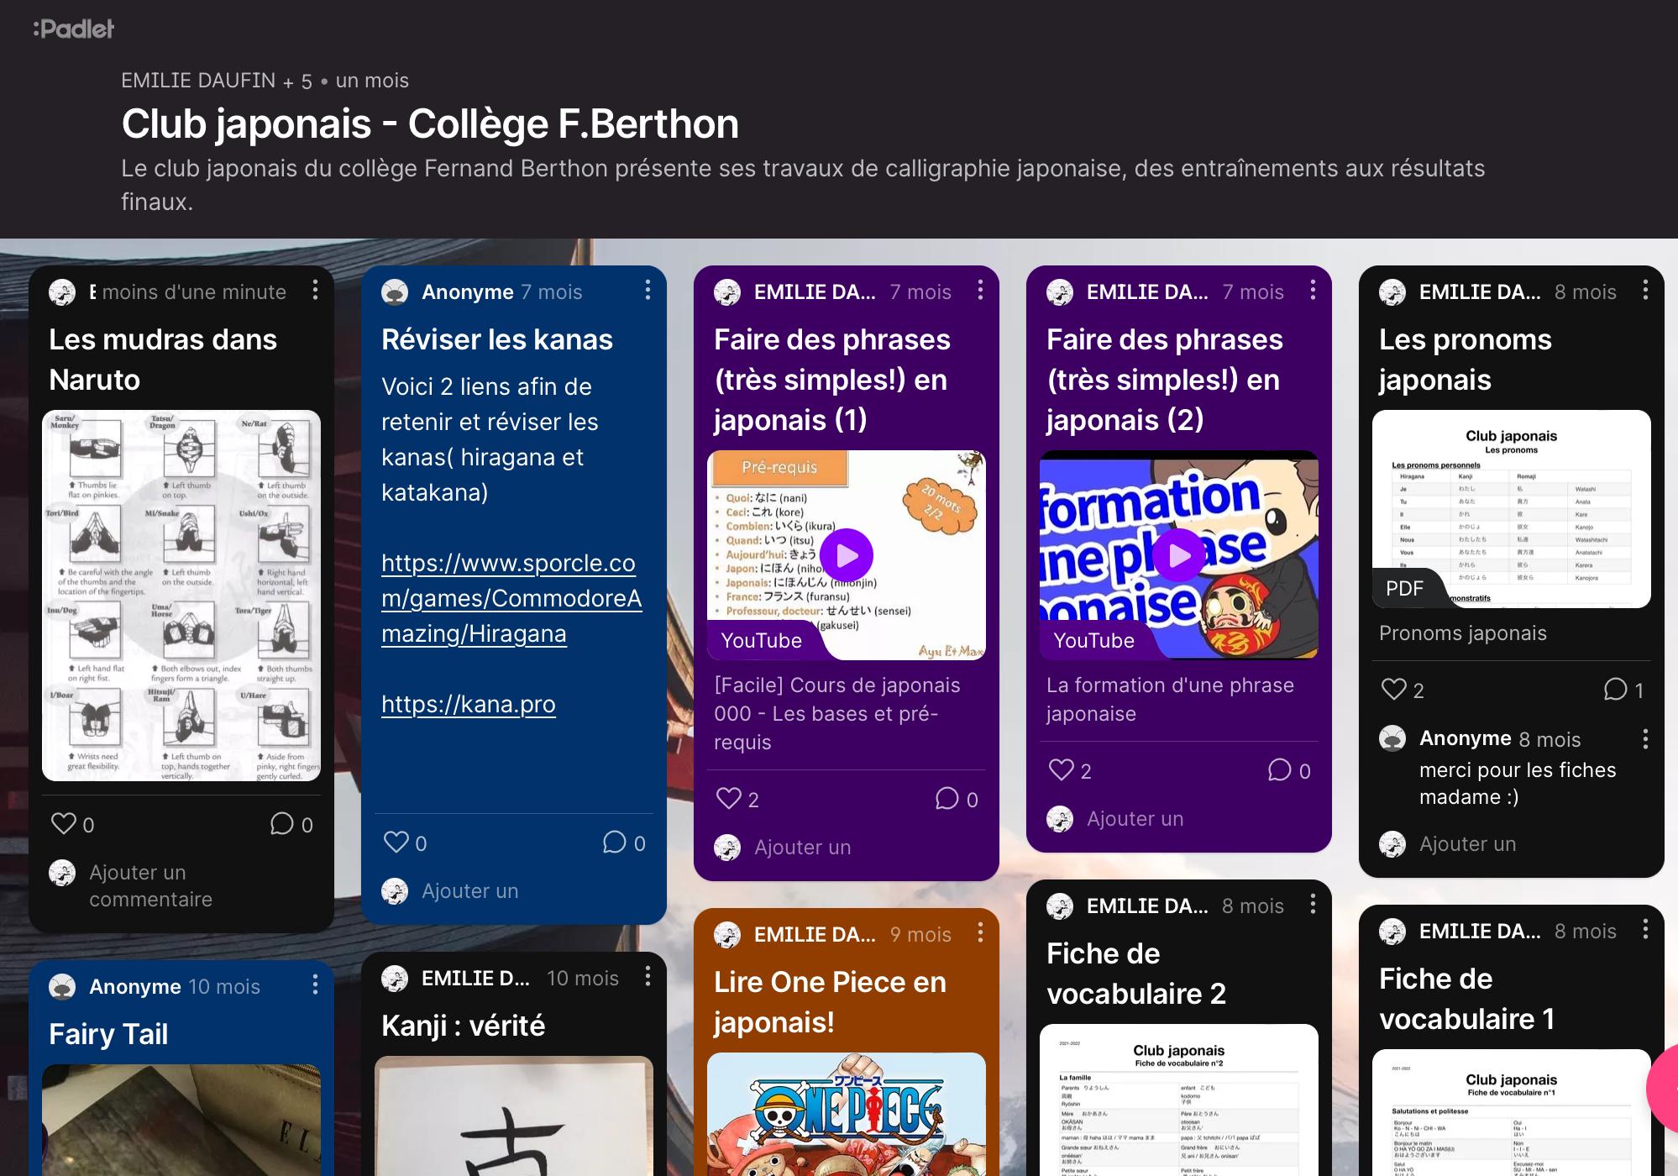Open three-dot menu on Anonyme's merci comment

1645,739
